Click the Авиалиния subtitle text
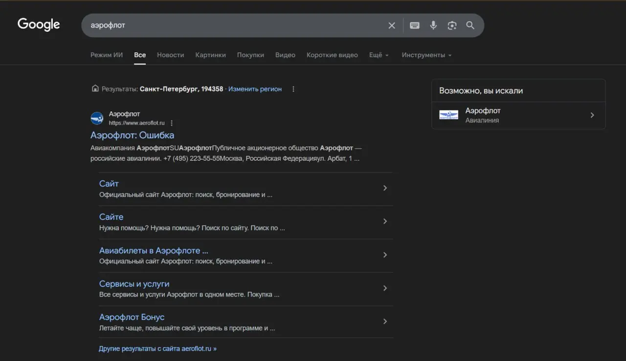The height and width of the screenshot is (361, 626). [x=482, y=120]
